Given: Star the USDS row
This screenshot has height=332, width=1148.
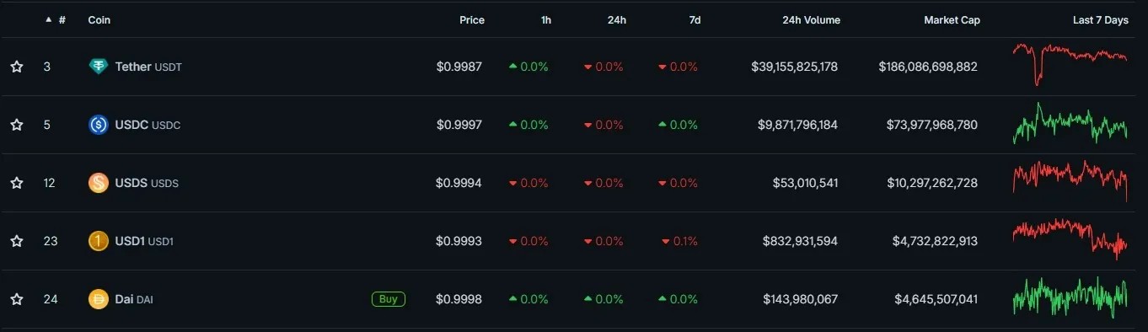Looking at the screenshot, I should 17,183.
